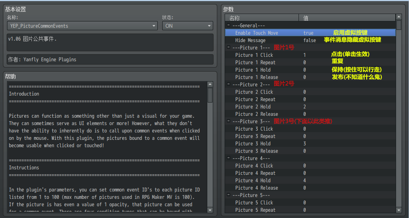Select the Picture 4 Click row
Screen dimensions: 409x218
click(x=310, y=166)
